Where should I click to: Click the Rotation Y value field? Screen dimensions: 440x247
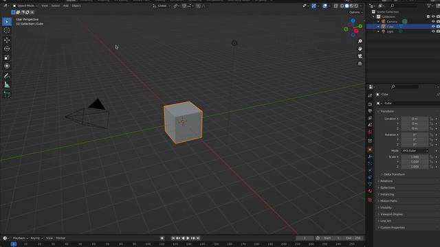[415, 140]
